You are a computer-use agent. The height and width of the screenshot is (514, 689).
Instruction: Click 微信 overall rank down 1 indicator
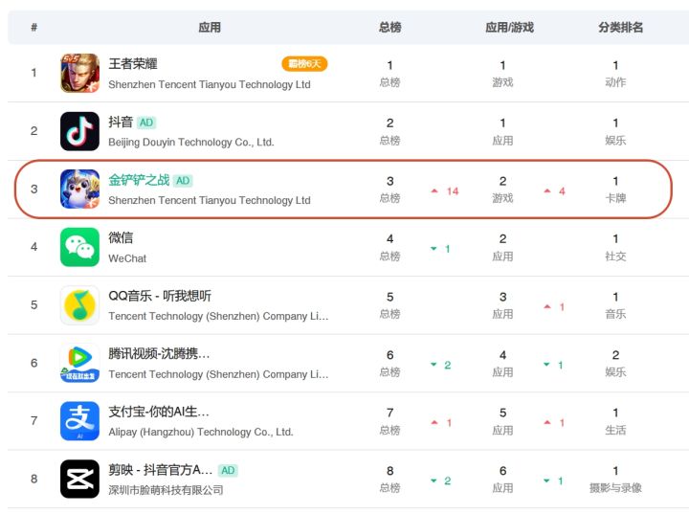(x=441, y=249)
